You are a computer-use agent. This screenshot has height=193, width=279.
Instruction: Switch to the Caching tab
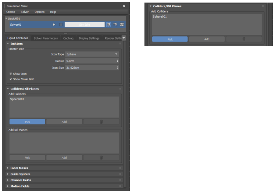pos(68,39)
